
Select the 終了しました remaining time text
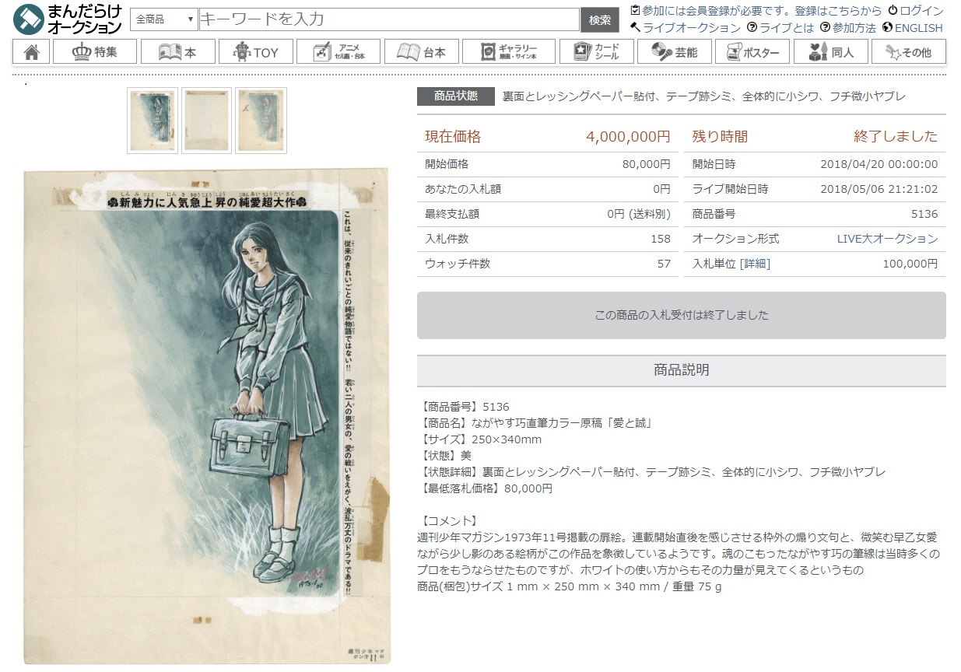[896, 137]
